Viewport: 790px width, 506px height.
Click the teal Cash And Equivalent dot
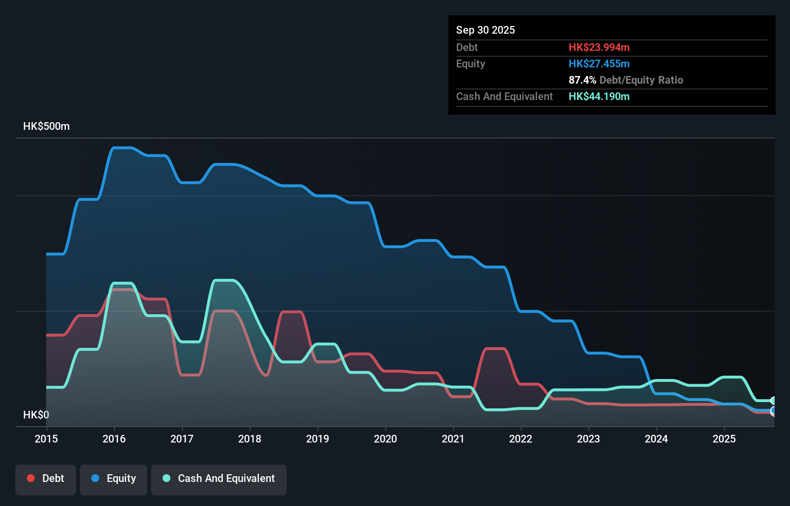click(166, 478)
